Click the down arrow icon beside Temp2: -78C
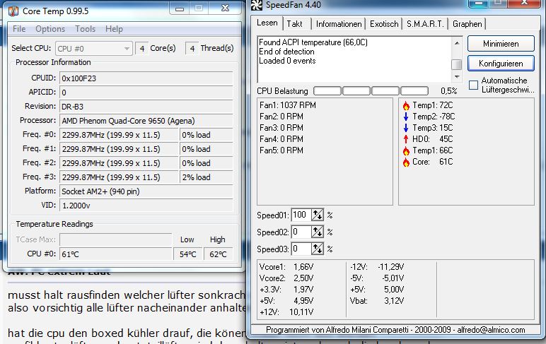The width and height of the screenshot is (546, 344). pyautogui.click(x=406, y=117)
